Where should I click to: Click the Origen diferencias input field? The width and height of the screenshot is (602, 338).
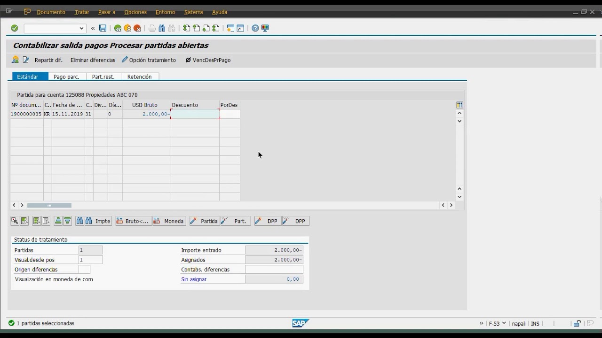point(84,269)
